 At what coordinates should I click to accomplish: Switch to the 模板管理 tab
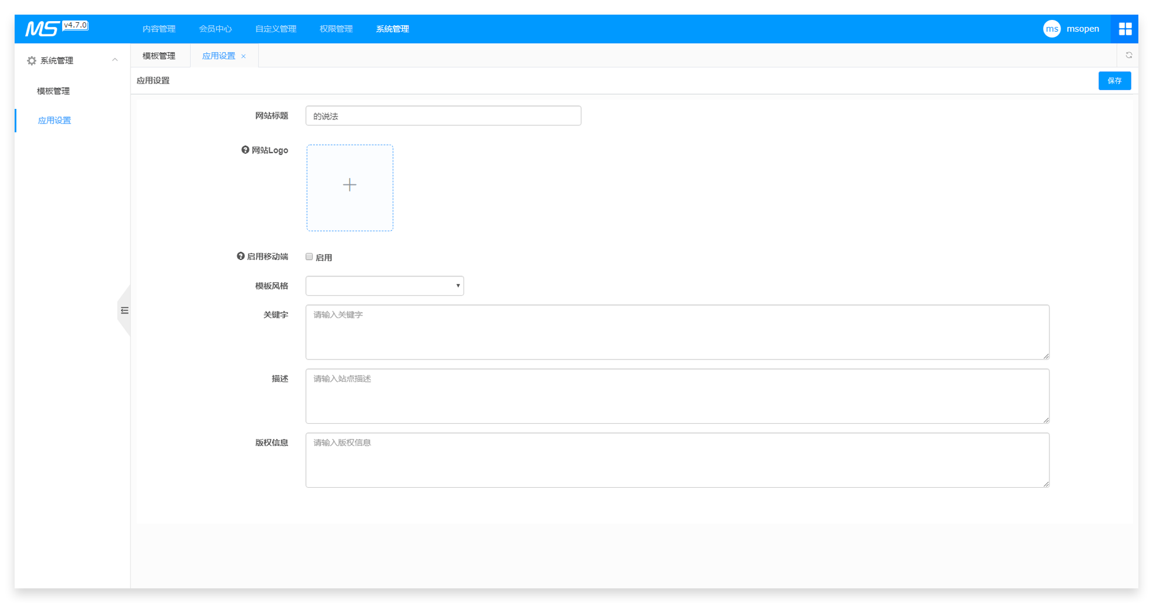coord(159,56)
